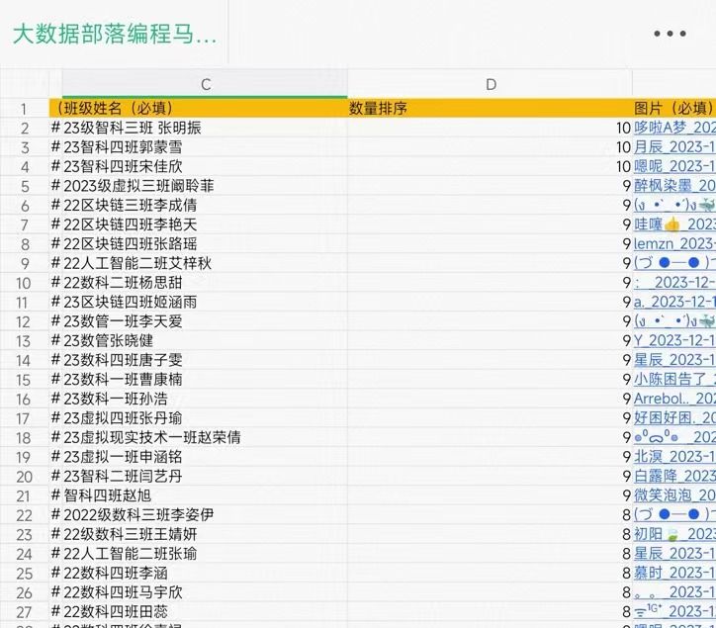The image size is (716, 628).
Task: Open the Arrebol.. image link
Action: tap(673, 399)
